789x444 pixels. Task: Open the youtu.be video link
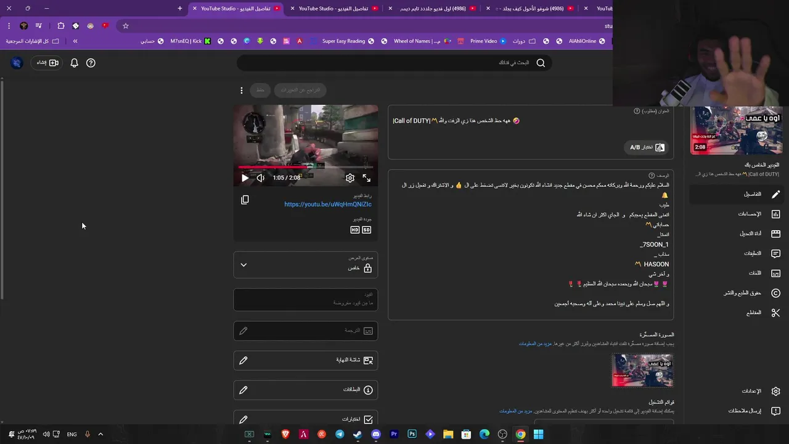pyautogui.click(x=328, y=204)
